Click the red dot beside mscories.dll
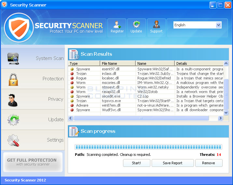Screen dimensions: 233x185 click(72, 83)
